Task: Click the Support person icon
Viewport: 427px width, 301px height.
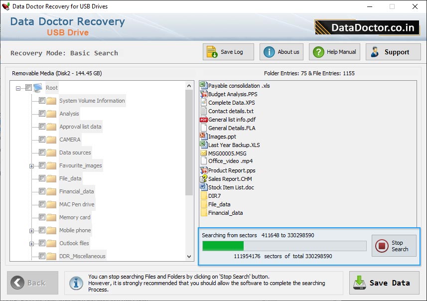Action: point(375,52)
